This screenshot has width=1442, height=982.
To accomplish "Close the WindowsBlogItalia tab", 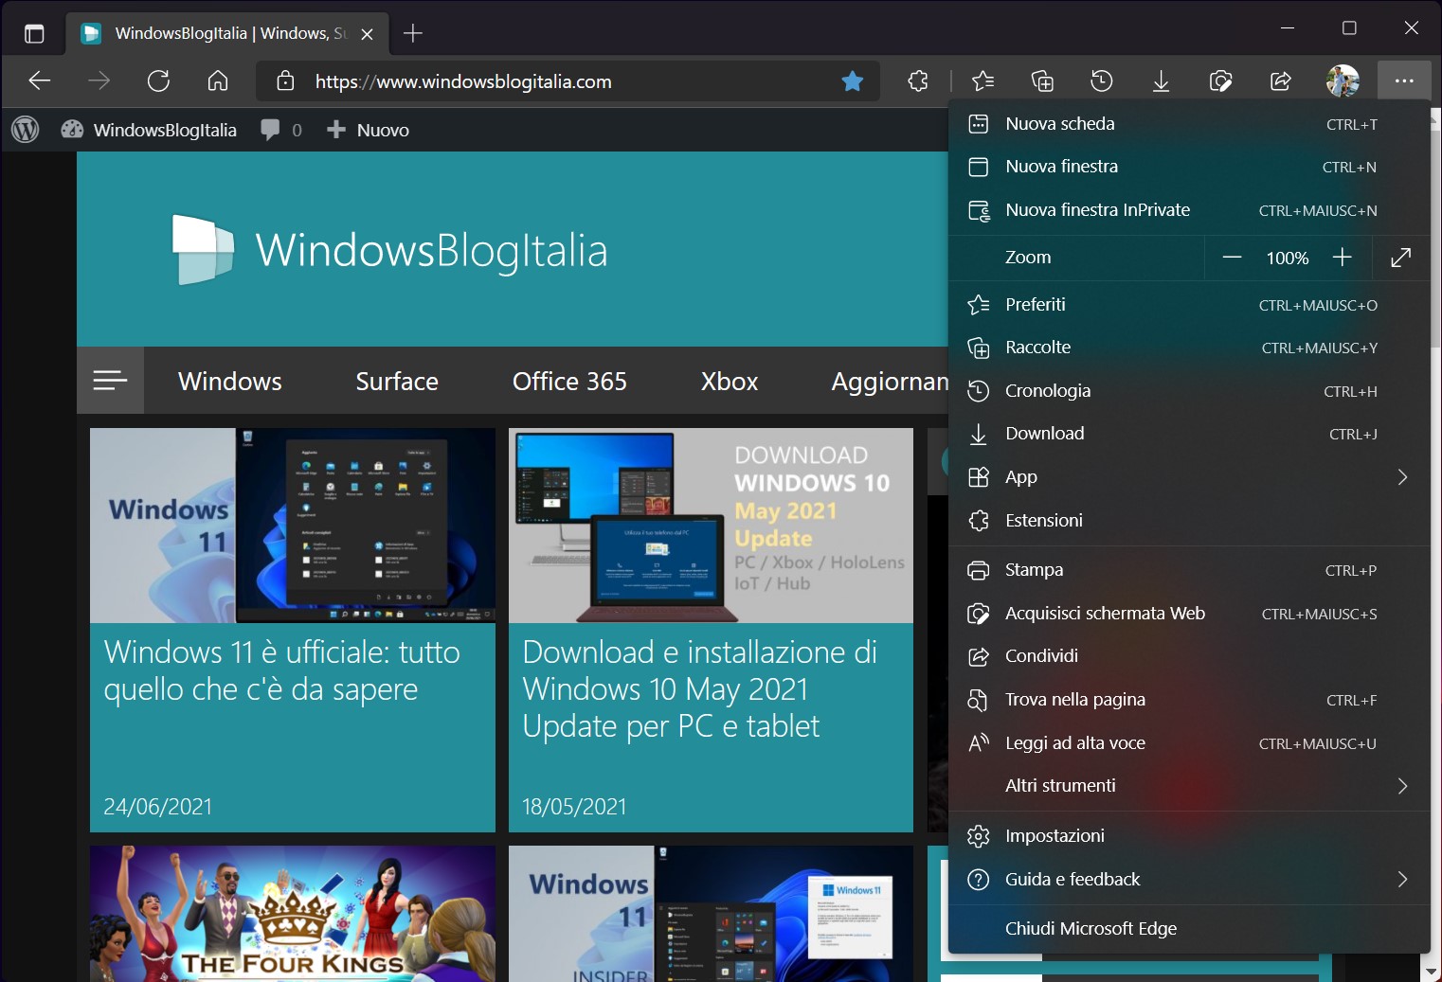I will [x=368, y=34].
